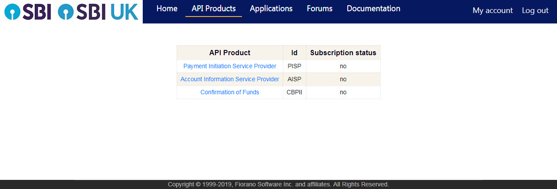Click subscription status of Confirmation of Funds
557x189 pixels.
[343, 92]
